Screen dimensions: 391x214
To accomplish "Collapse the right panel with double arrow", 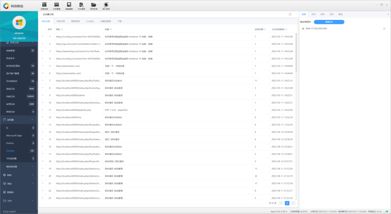I will 388,14.
